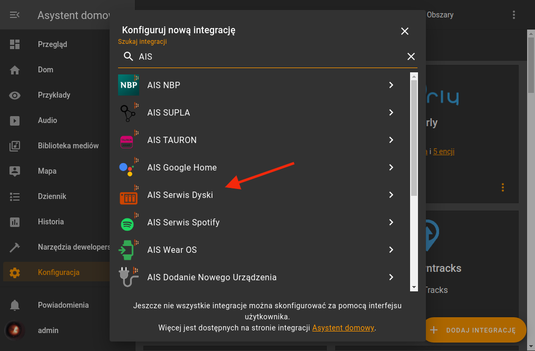Select the AIS TAURON integration name
The height and width of the screenshot is (351, 535).
(x=172, y=140)
